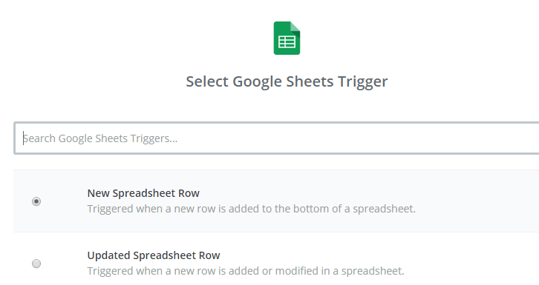Click the folded corner of the Sheets file icon
Viewport: 539px width, 285px height.
295,27
